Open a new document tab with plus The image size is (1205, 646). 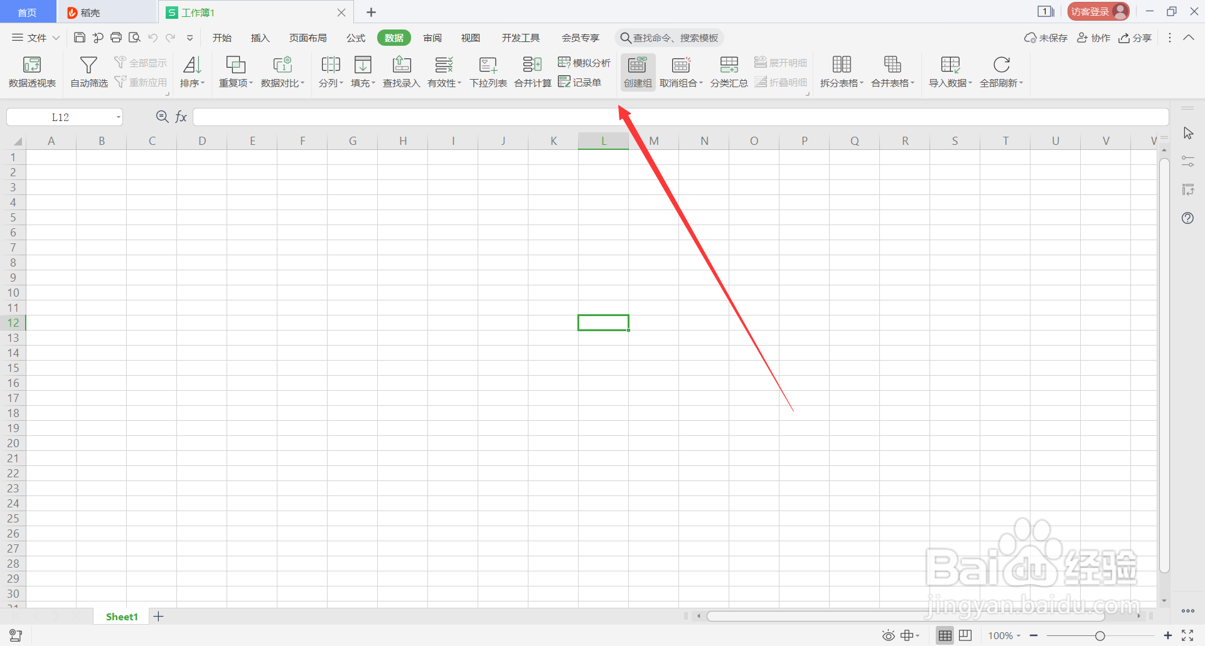tap(371, 12)
